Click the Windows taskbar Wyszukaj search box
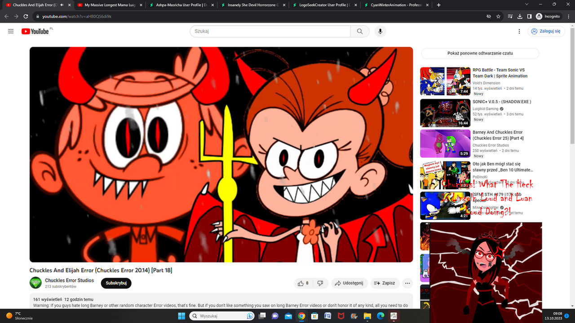Image resolution: width=575 pixels, height=323 pixels. point(222,316)
